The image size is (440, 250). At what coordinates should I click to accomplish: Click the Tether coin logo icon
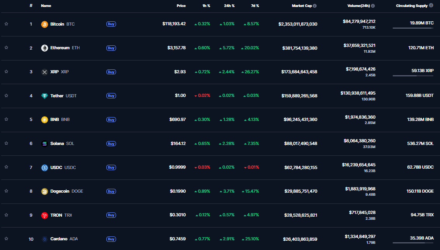(45, 96)
